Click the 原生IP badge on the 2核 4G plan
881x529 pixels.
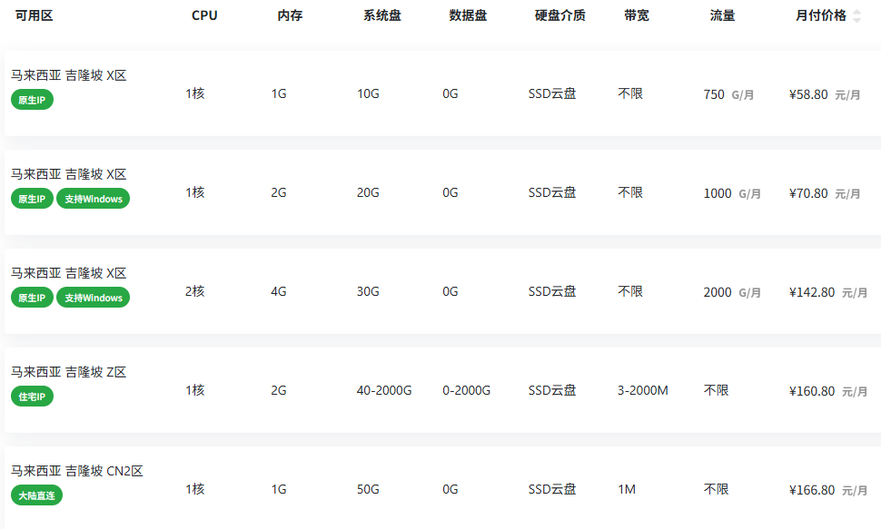click(x=32, y=297)
